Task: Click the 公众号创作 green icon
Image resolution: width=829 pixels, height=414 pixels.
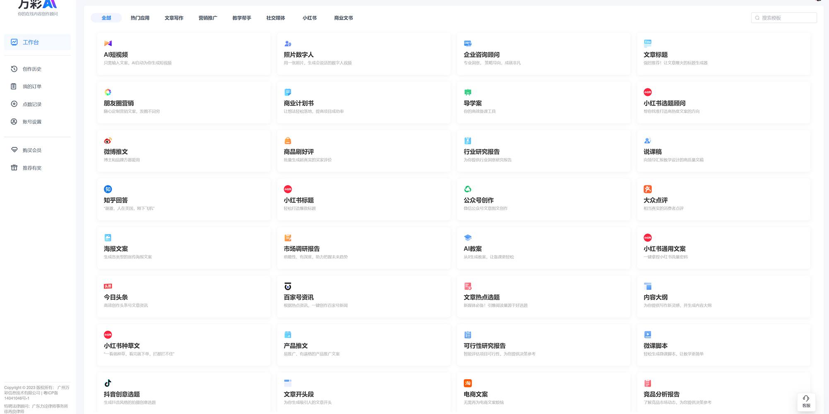Action: click(x=468, y=189)
